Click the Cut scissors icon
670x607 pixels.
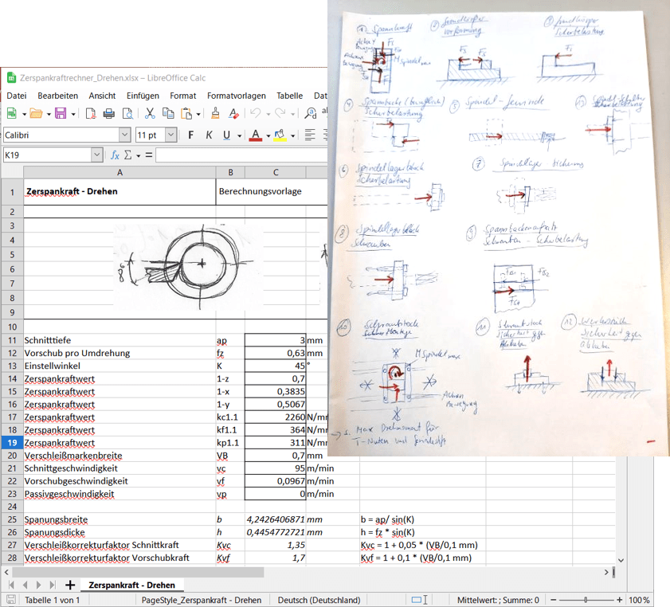pyautogui.click(x=149, y=114)
